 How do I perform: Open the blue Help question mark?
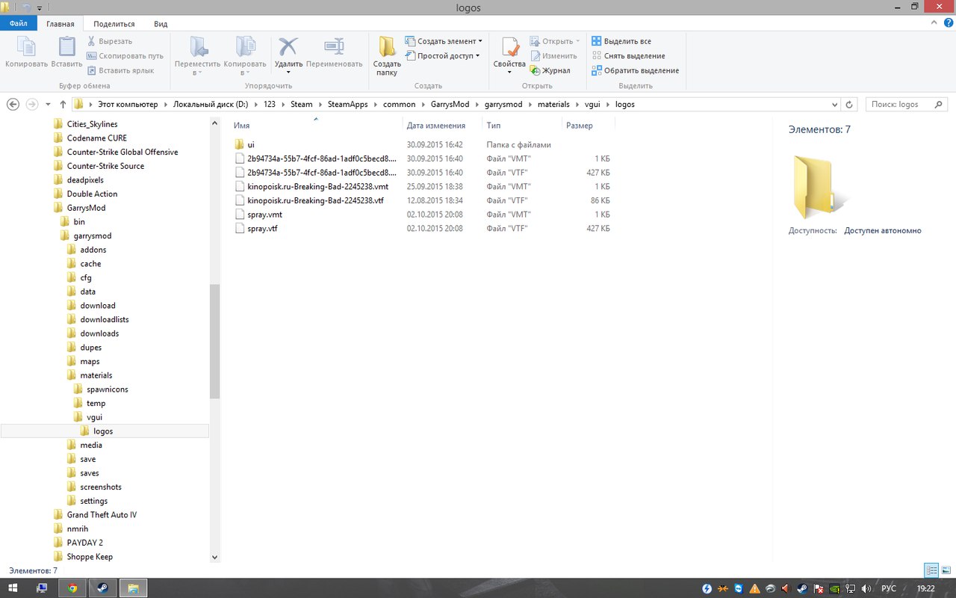click(x=948, y=24)
